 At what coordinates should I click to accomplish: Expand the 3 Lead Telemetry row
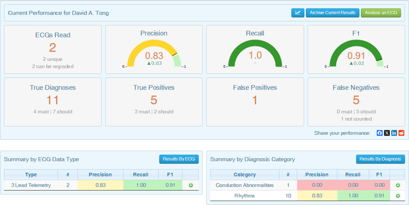(191, 185)
